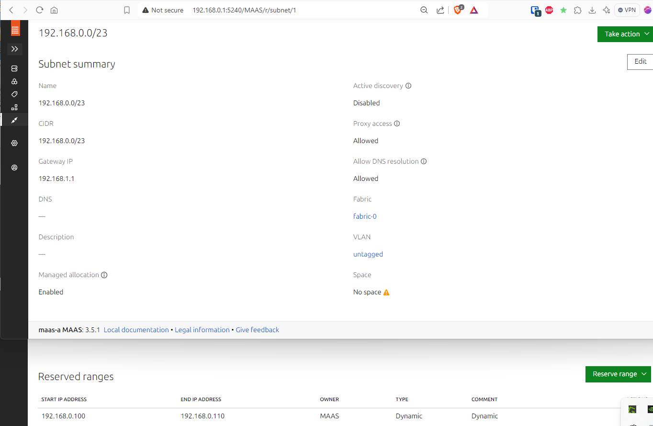Image resolution: width=653 pixels, height=426 pixels.
Task: Click the info icon beside Active discovery
Action: [408, 86]
